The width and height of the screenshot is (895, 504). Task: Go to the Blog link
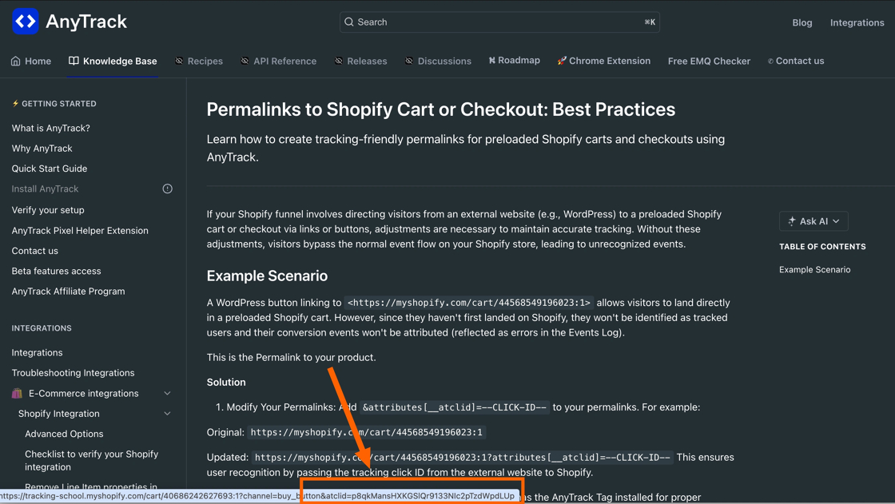tap(802, 22)
